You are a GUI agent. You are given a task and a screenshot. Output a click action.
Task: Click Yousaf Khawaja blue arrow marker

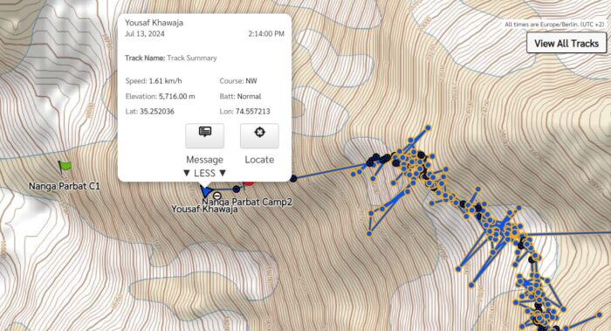pyautogui.click(x=205, y=190)
